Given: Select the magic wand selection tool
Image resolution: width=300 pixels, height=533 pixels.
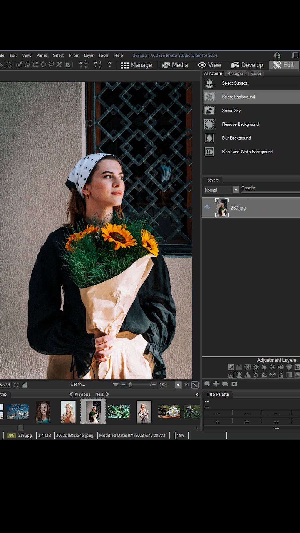Looking at the screenshot, I should click(x=59, y=65).
